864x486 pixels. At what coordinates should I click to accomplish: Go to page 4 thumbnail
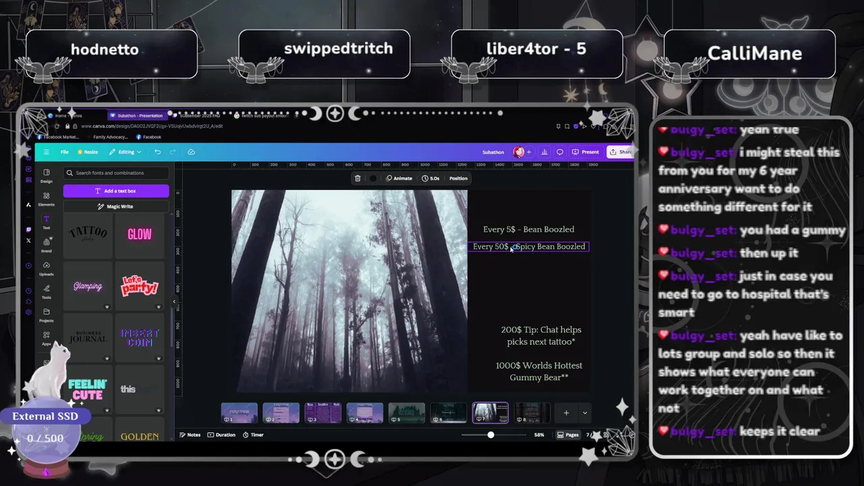pos(364,413)
